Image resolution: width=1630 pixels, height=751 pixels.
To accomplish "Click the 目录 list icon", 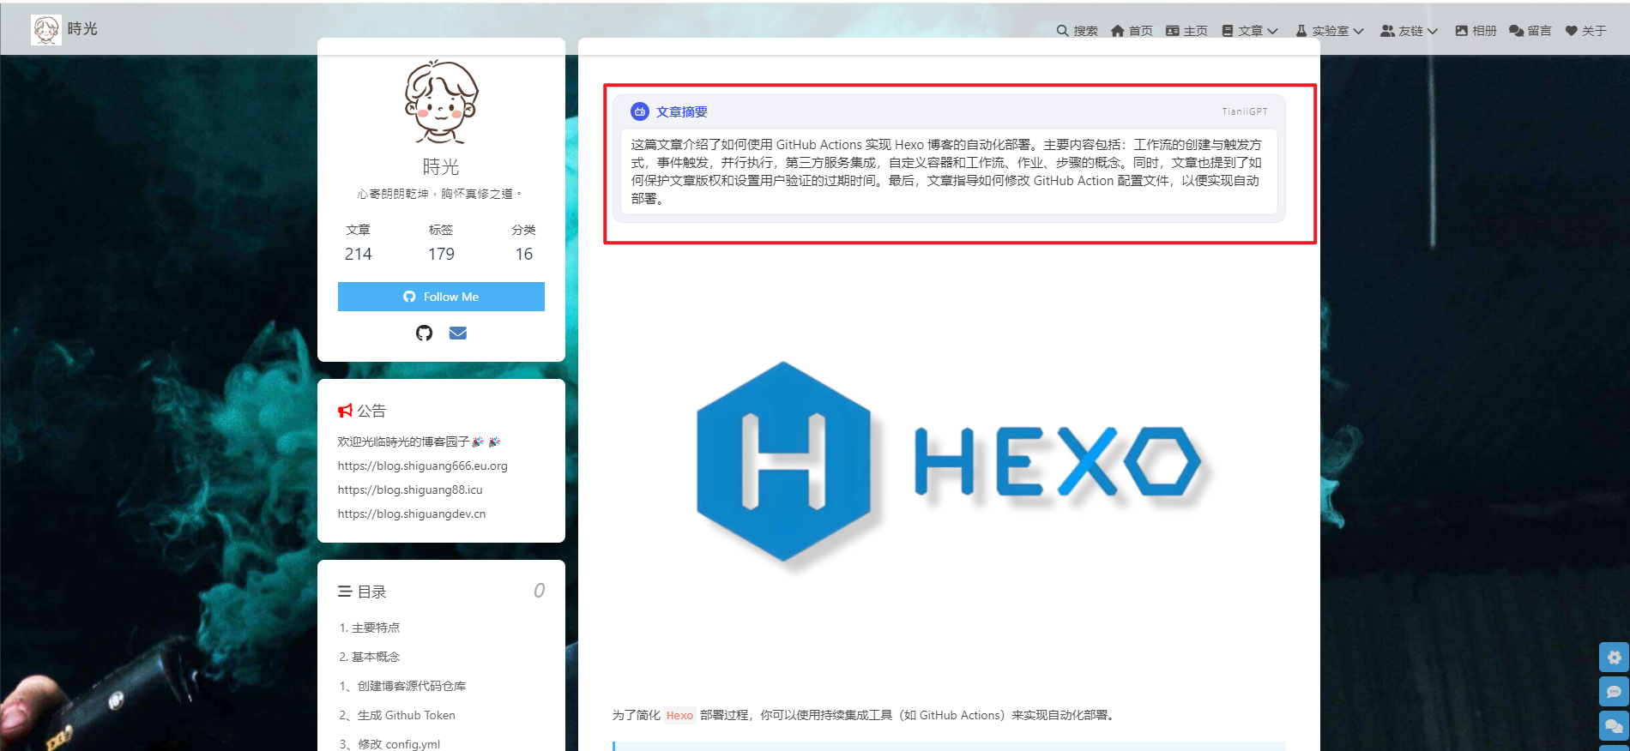I will coord(345,592).
